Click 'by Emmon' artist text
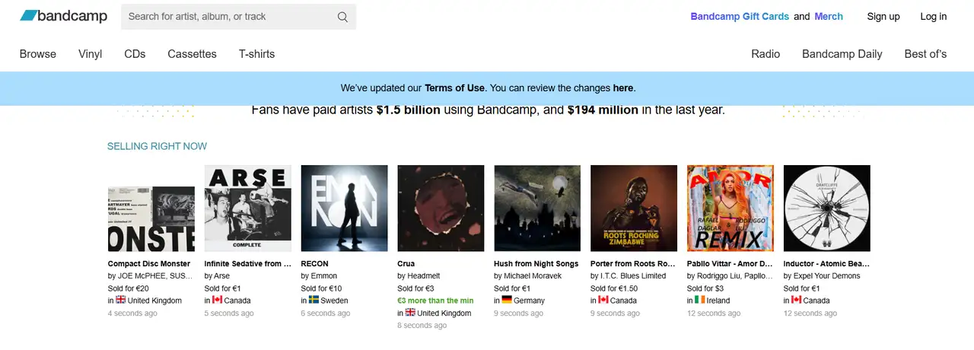Viewport: 974px width, 350px height. pos(320,276)
